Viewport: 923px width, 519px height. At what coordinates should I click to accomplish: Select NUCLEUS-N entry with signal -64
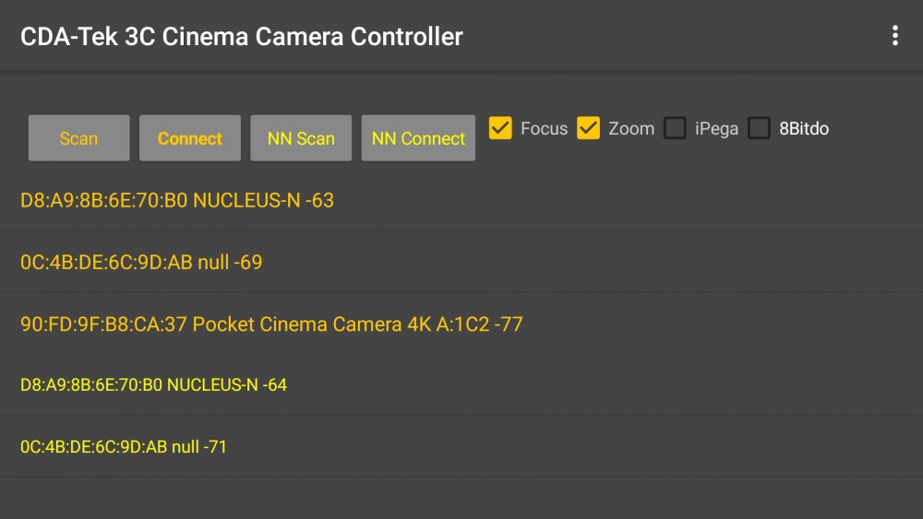point(153,384)
